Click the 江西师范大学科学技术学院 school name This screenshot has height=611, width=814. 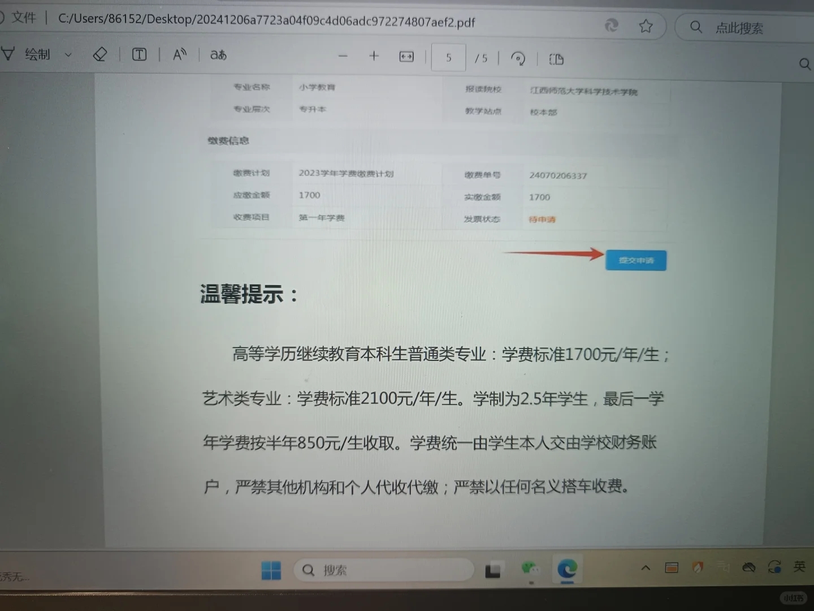tap(583, 91)
